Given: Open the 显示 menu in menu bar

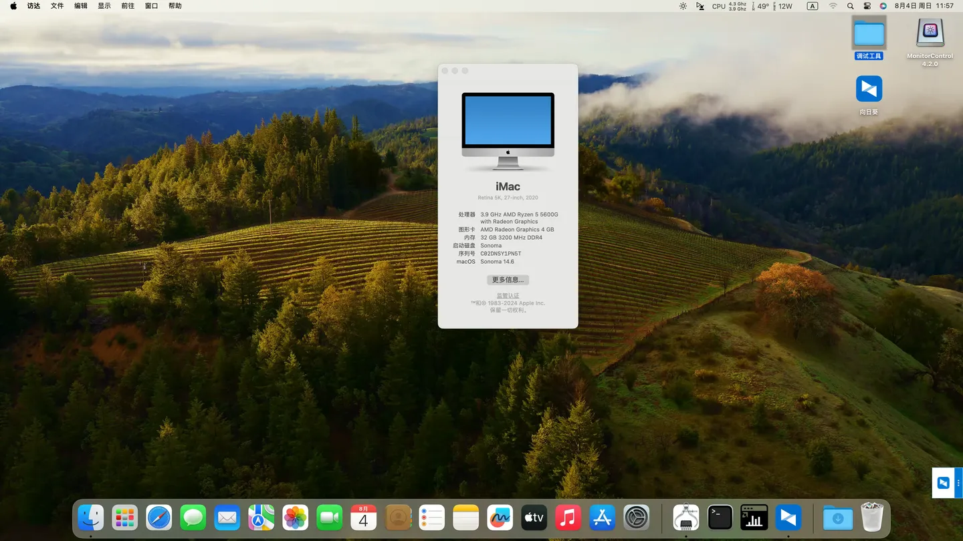Looking at the screenshot, I should pos(104,6).
